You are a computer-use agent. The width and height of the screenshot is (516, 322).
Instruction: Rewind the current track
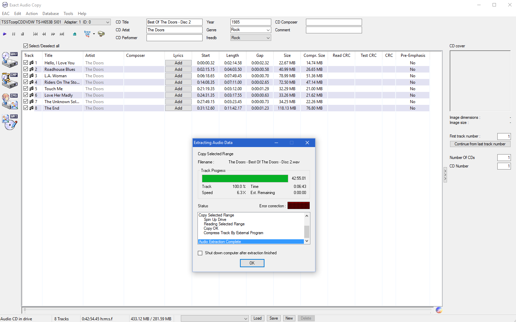point(44,34)
